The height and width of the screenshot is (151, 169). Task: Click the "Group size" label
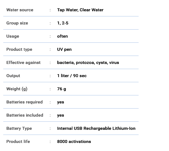point(17,23)
